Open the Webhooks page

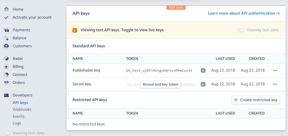[x=22, y=110]
